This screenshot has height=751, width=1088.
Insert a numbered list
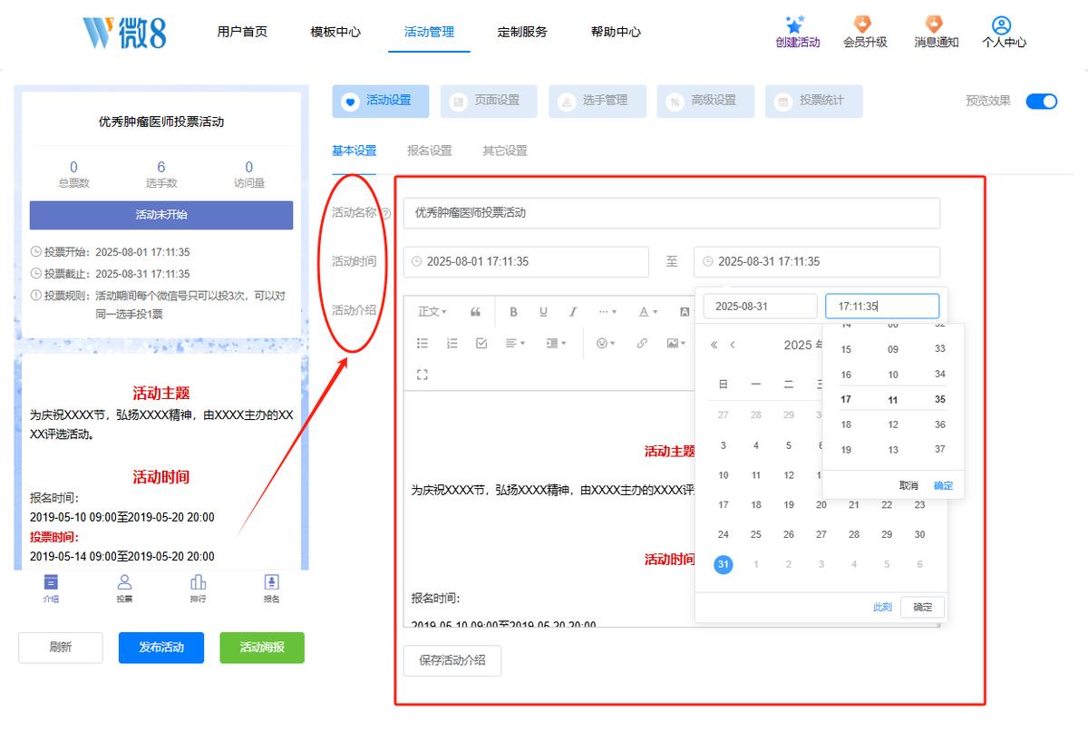click(x=452, y=343)
